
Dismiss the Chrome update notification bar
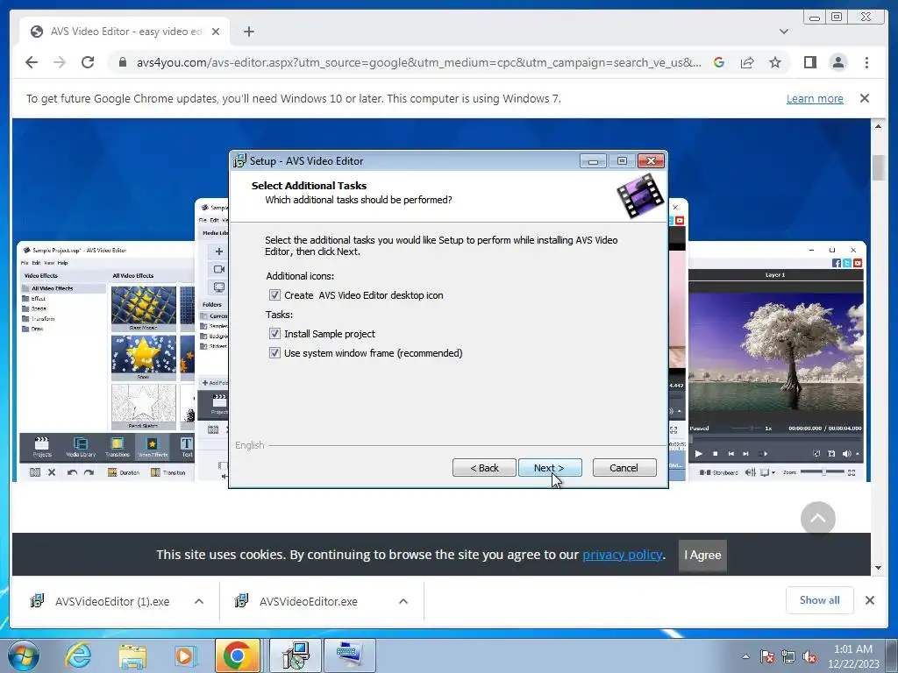click(x=865, y=98)
